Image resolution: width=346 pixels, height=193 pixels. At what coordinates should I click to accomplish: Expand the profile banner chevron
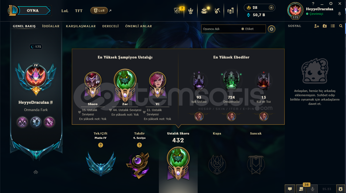click(36, 172)
